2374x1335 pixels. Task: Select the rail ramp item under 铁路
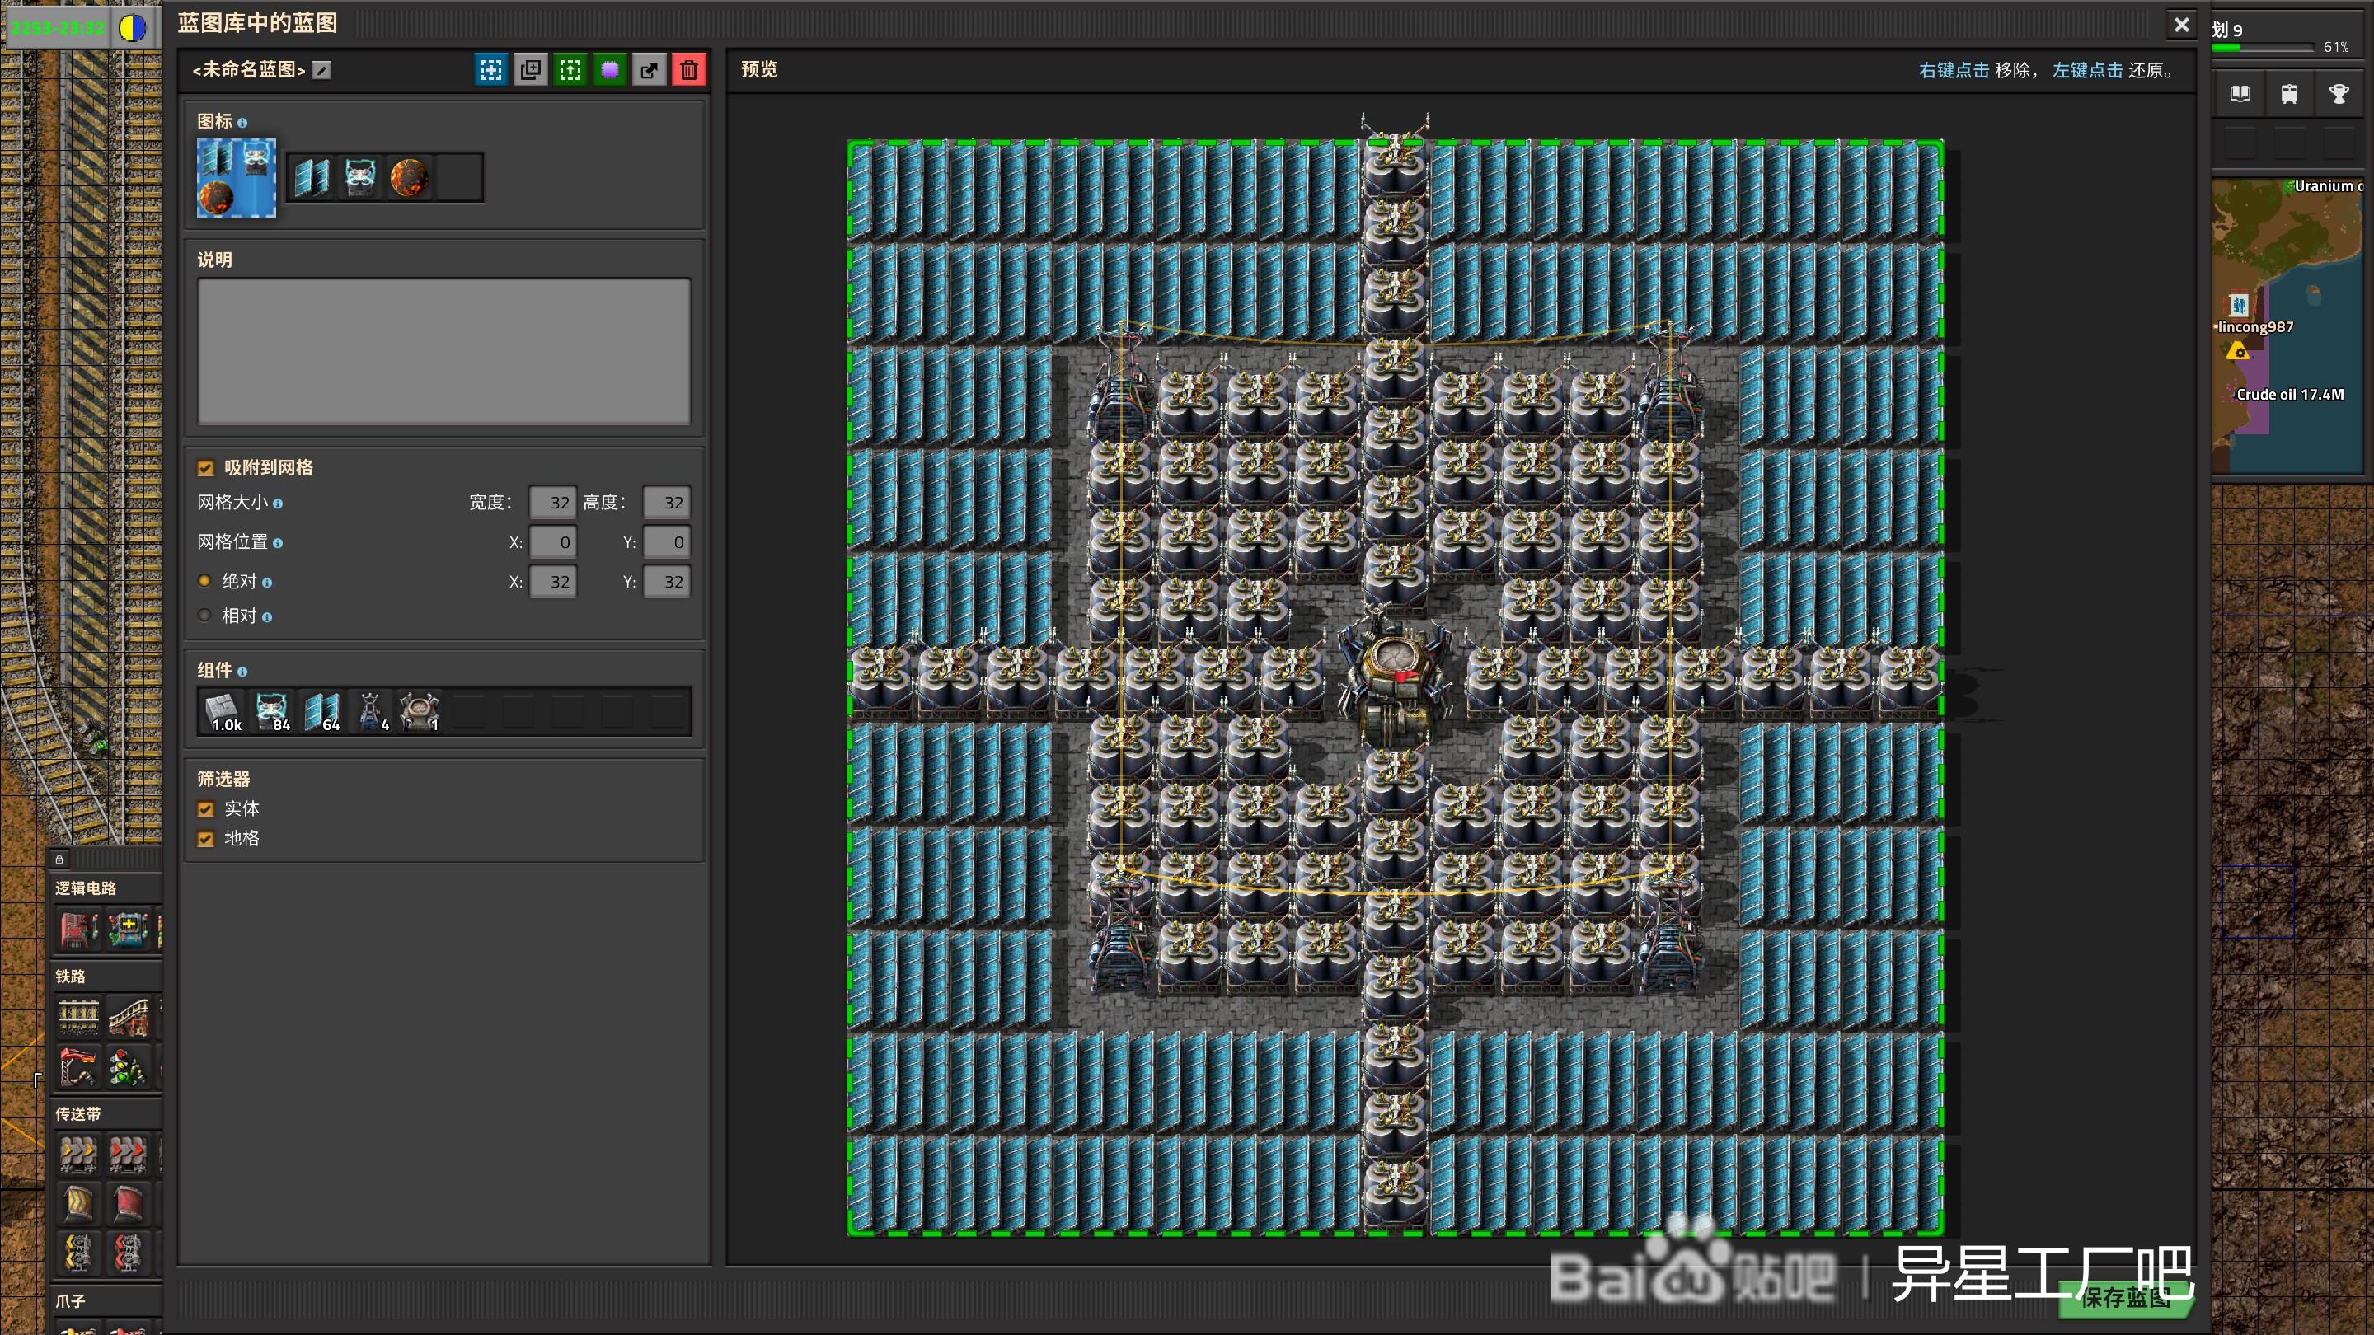tap(128, 1017)
